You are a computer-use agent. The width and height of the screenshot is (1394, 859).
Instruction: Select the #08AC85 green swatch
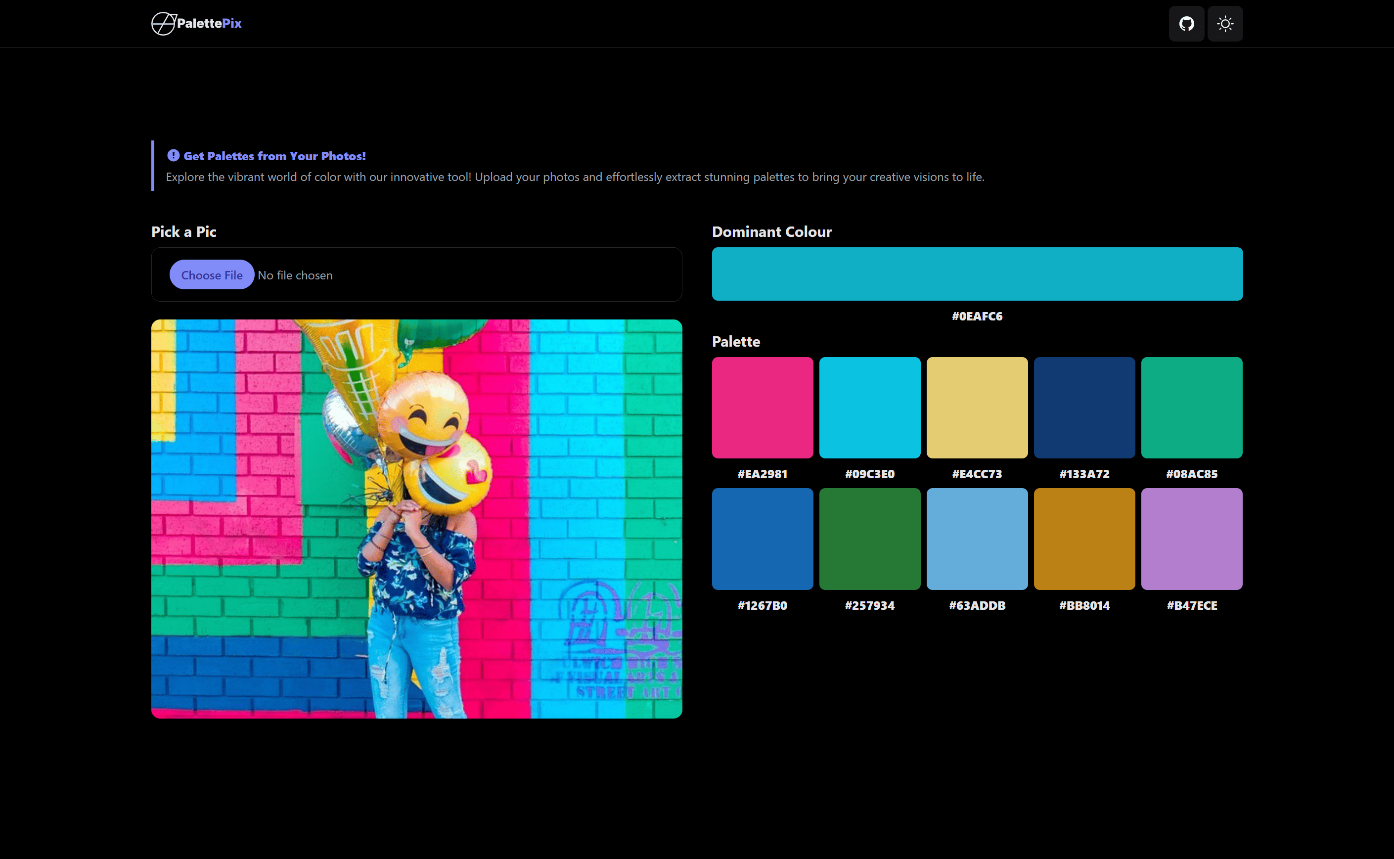tap(1191, 407)
